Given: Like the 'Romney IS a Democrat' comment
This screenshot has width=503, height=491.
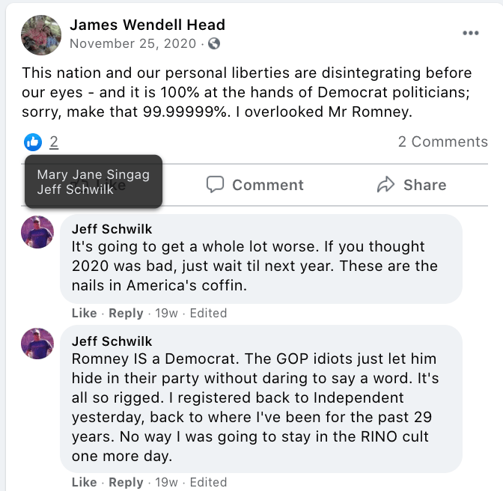Looking at the screenshot, I should [84, 482].
